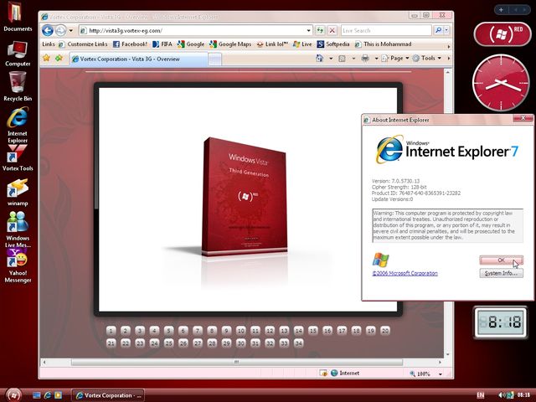Select gallery image button 27
The height and width of the screenshot is (402, 536).
pyautogui.click(x=198, y=343)
